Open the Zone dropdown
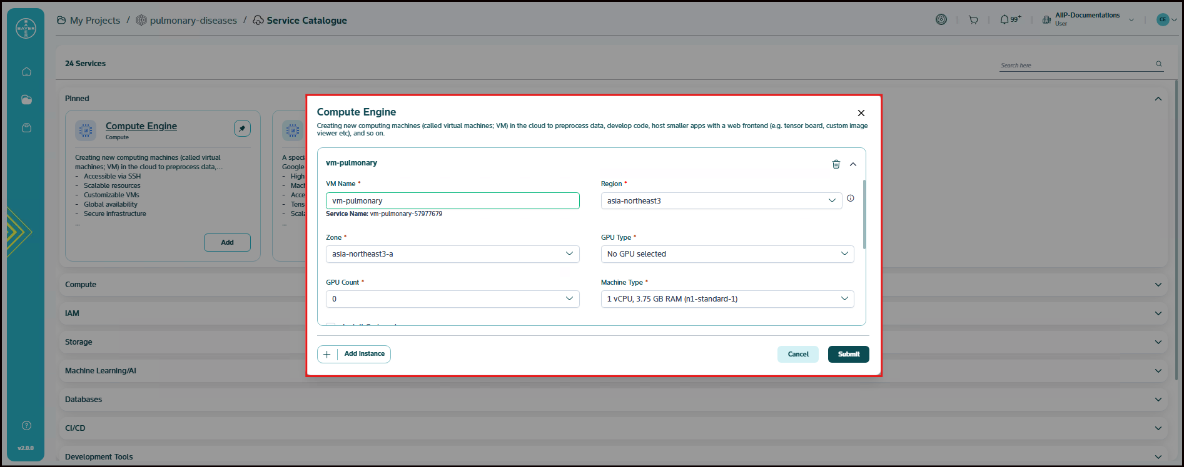 452,254
